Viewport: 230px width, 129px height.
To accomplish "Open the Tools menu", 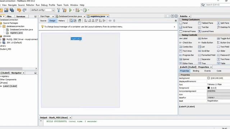I will pyautogui.click(x=66, y=5).
